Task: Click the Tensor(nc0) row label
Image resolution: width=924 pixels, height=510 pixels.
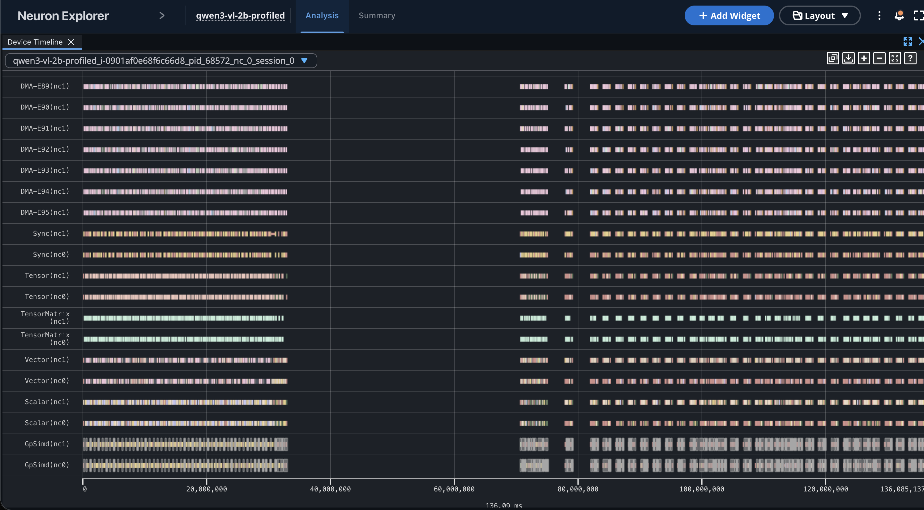Action: pyautogui.click(x=47, y=297)
